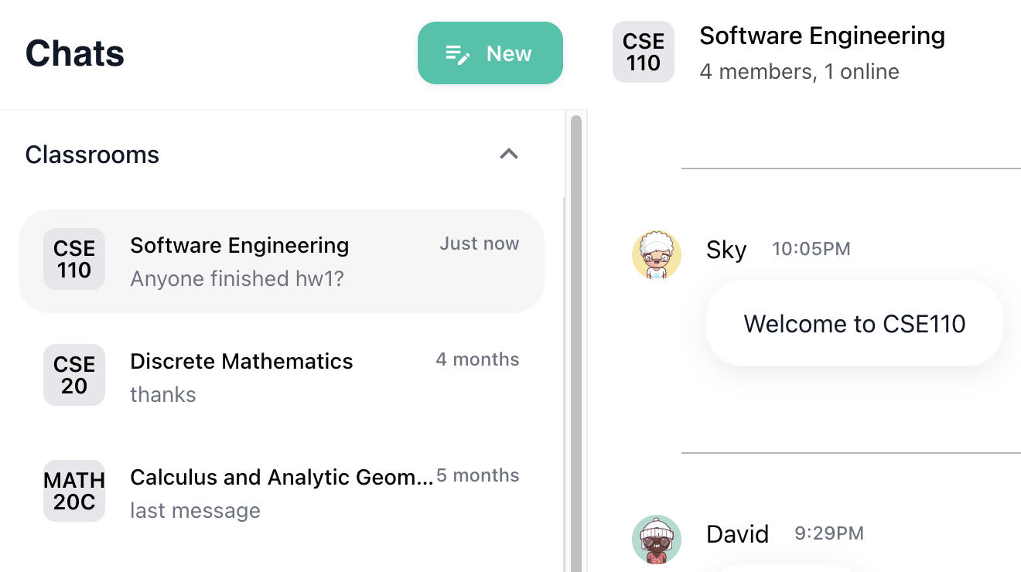
Task: Click Sky's name in the message
Action: [726, 250]
